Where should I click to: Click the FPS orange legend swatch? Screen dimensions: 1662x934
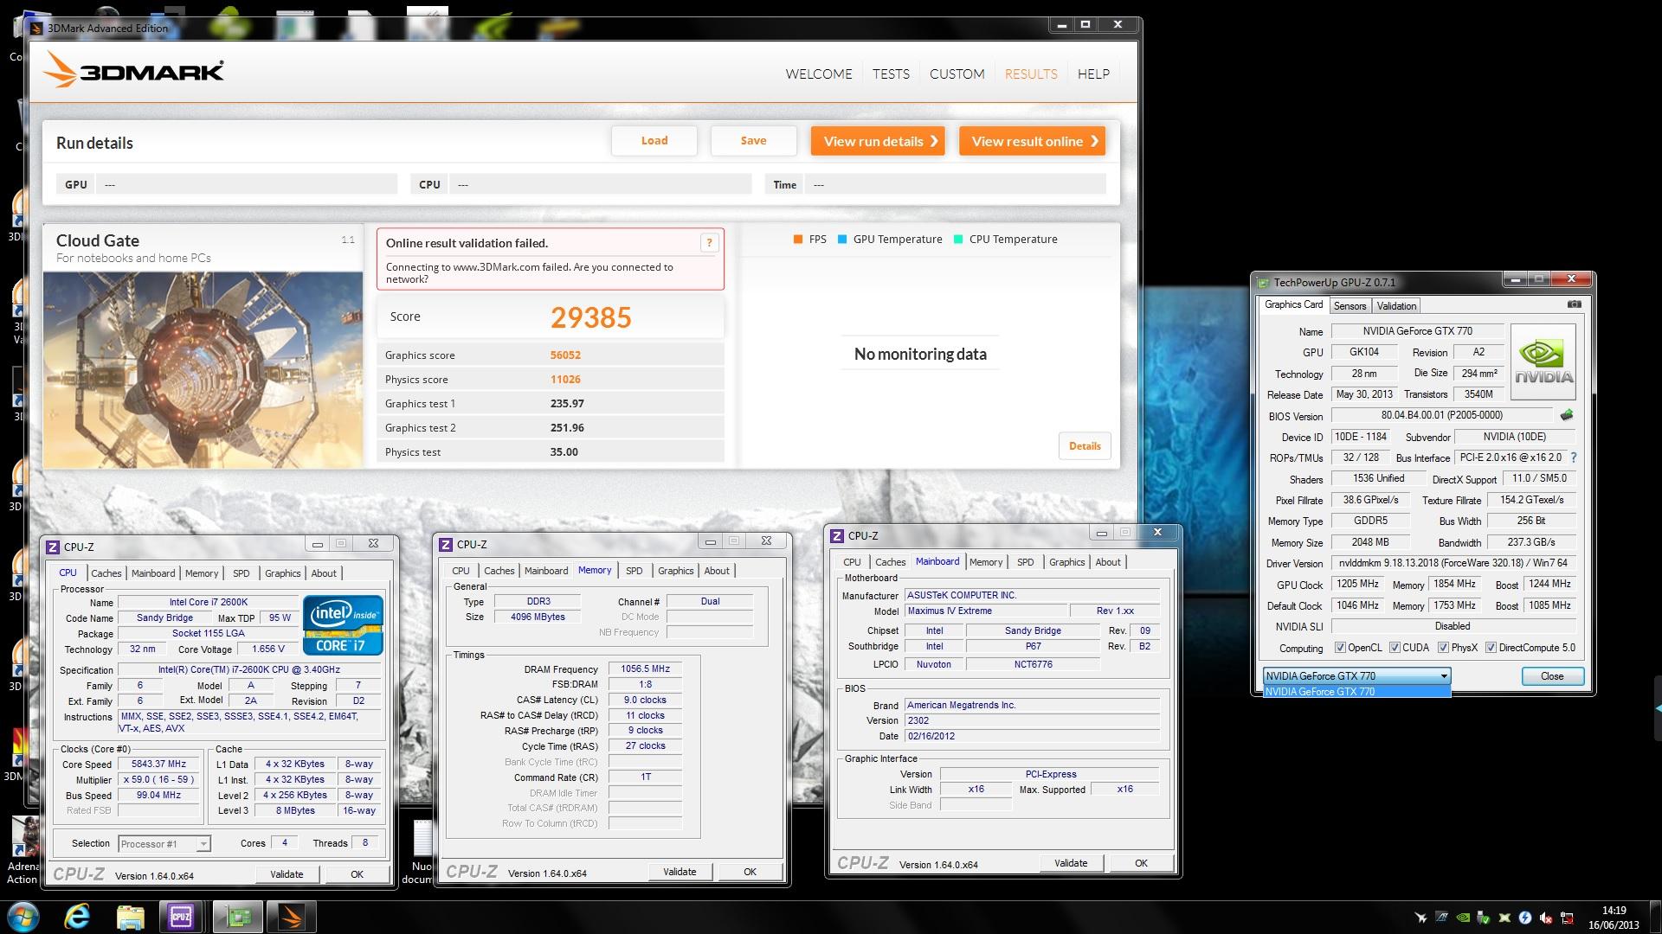[798, 240]
